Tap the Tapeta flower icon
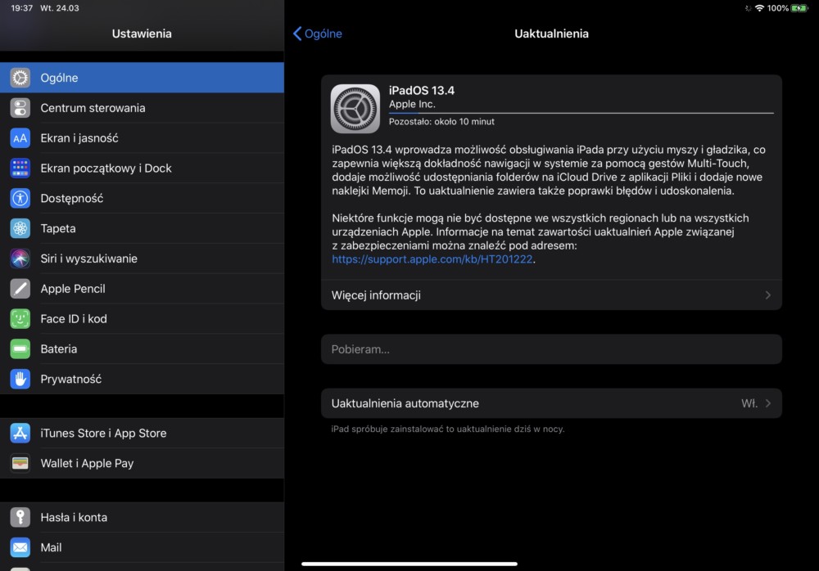 pos(20,228)
